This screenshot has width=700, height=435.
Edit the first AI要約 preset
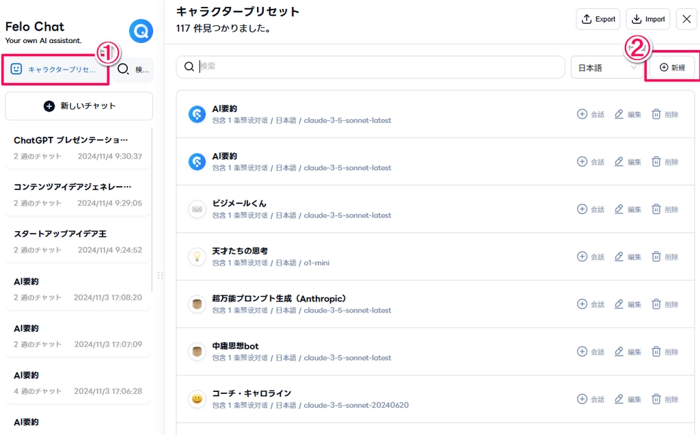(628, 114)
